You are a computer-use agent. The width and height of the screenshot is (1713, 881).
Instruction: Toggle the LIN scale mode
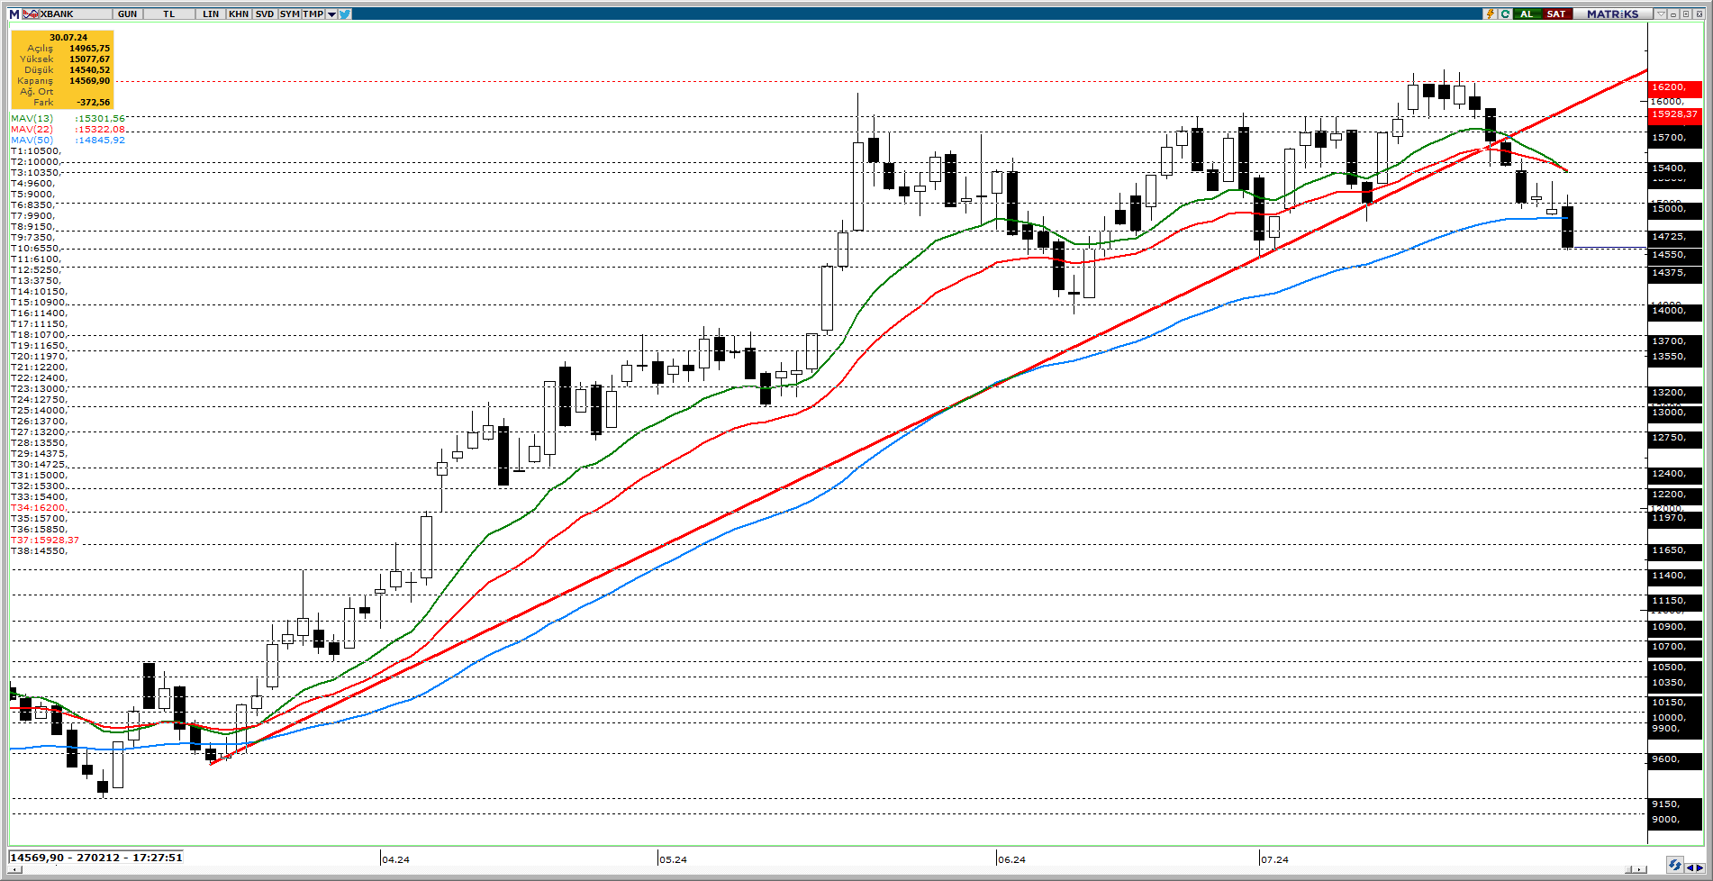pos(211,14)
